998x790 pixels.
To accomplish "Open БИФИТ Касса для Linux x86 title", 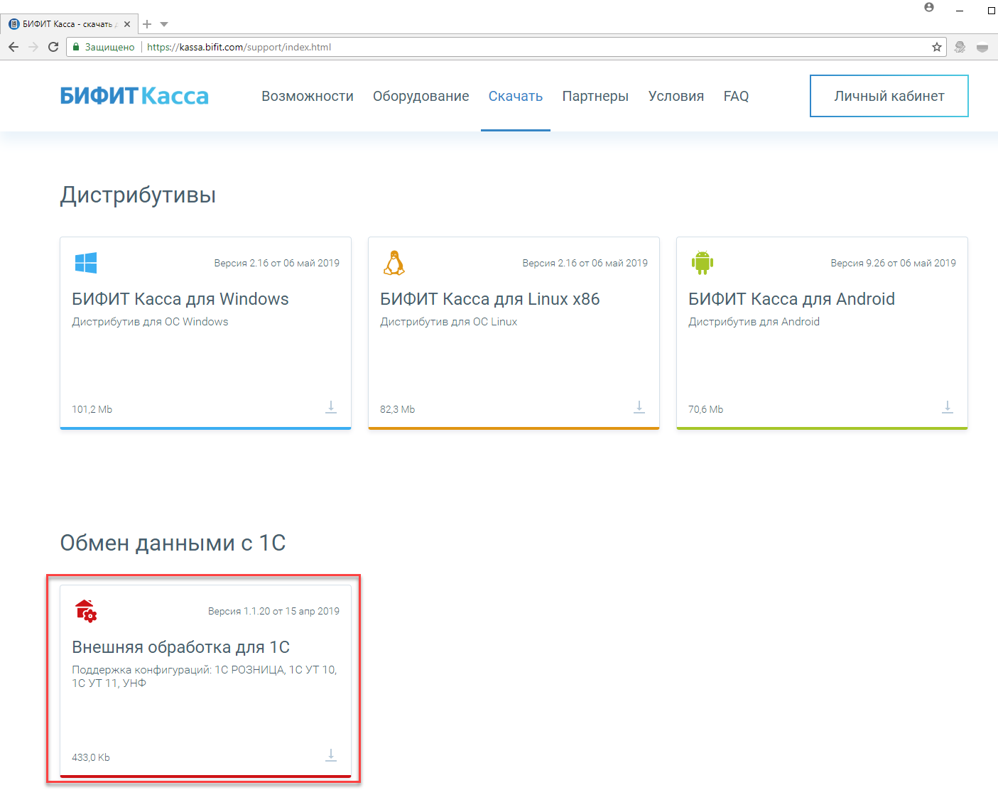I will (490, 299).
